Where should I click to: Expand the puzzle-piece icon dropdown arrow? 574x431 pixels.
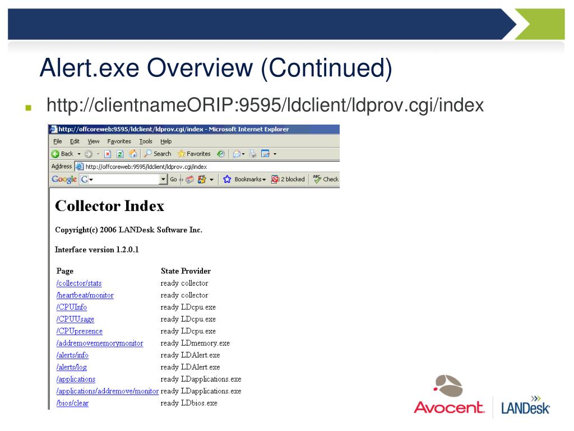point(211,180)
